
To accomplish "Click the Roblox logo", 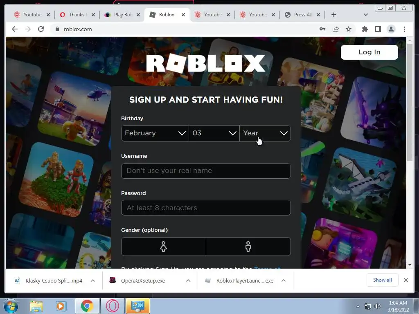I will 206,63.
